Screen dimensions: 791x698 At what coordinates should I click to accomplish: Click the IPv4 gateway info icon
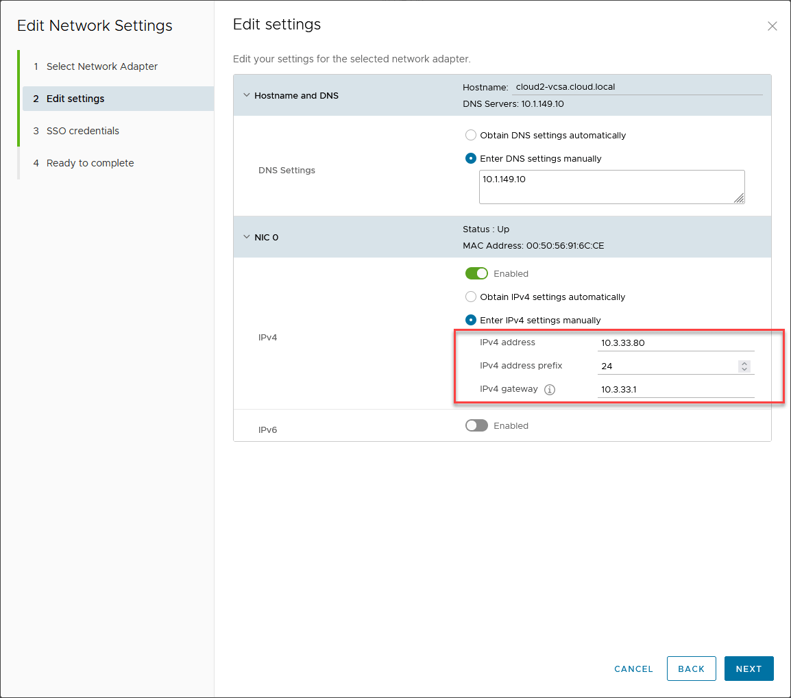(549, 390)
